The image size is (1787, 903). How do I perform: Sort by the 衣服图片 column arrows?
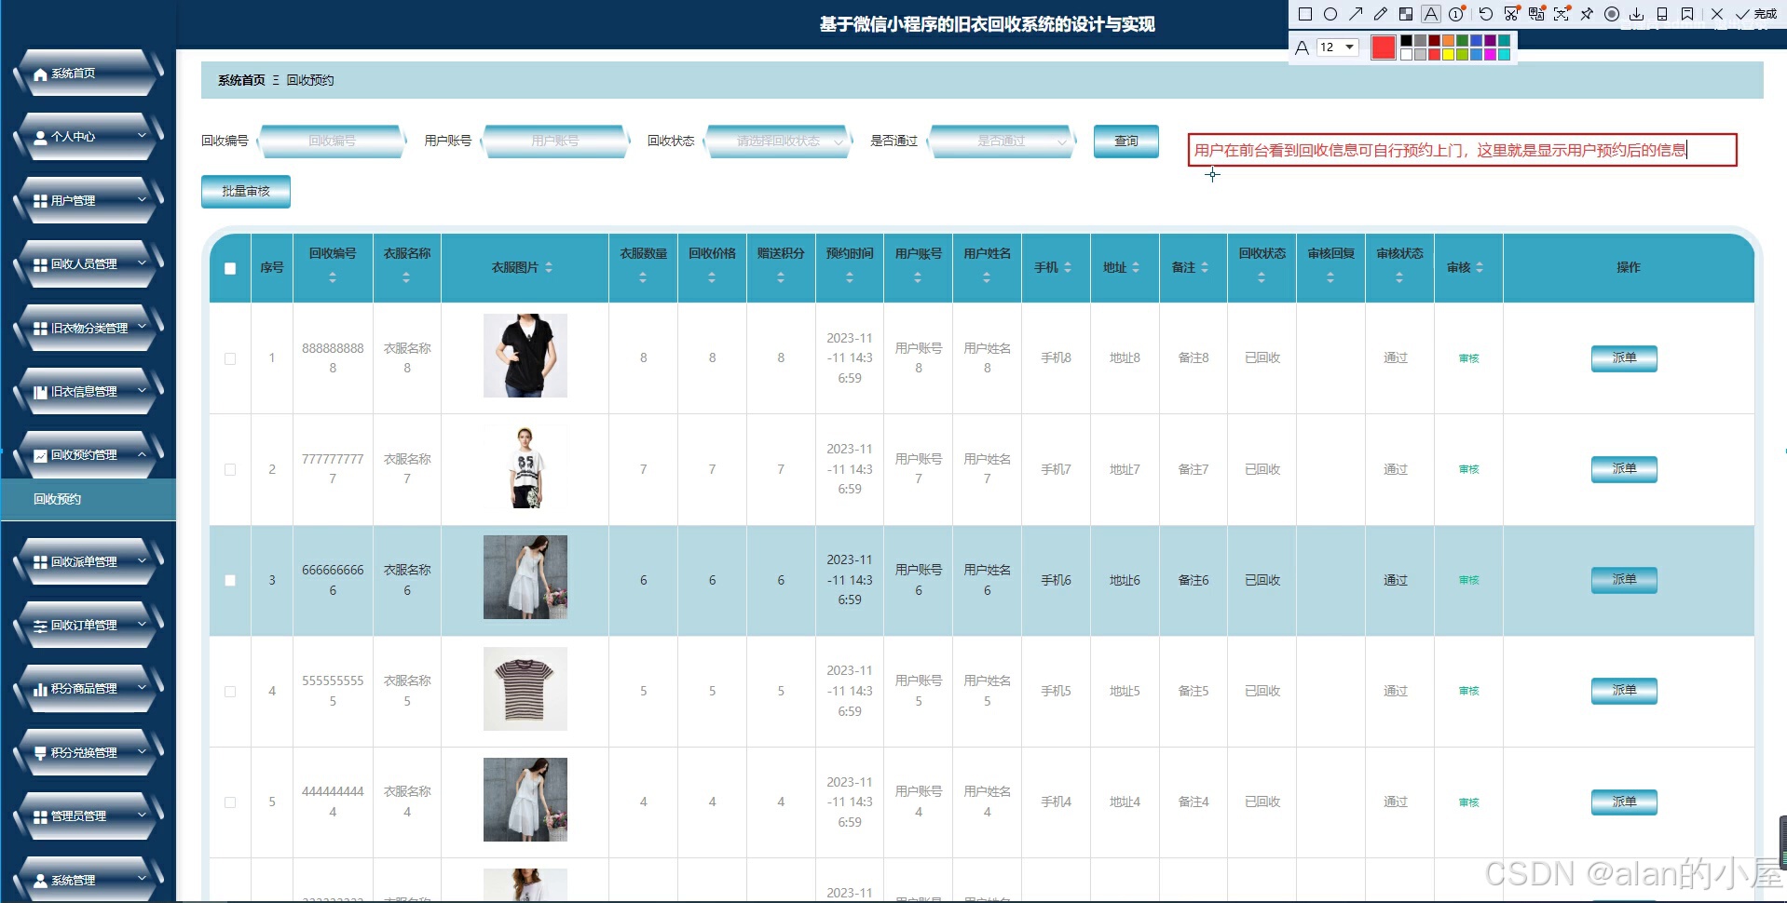click(549, 267)
